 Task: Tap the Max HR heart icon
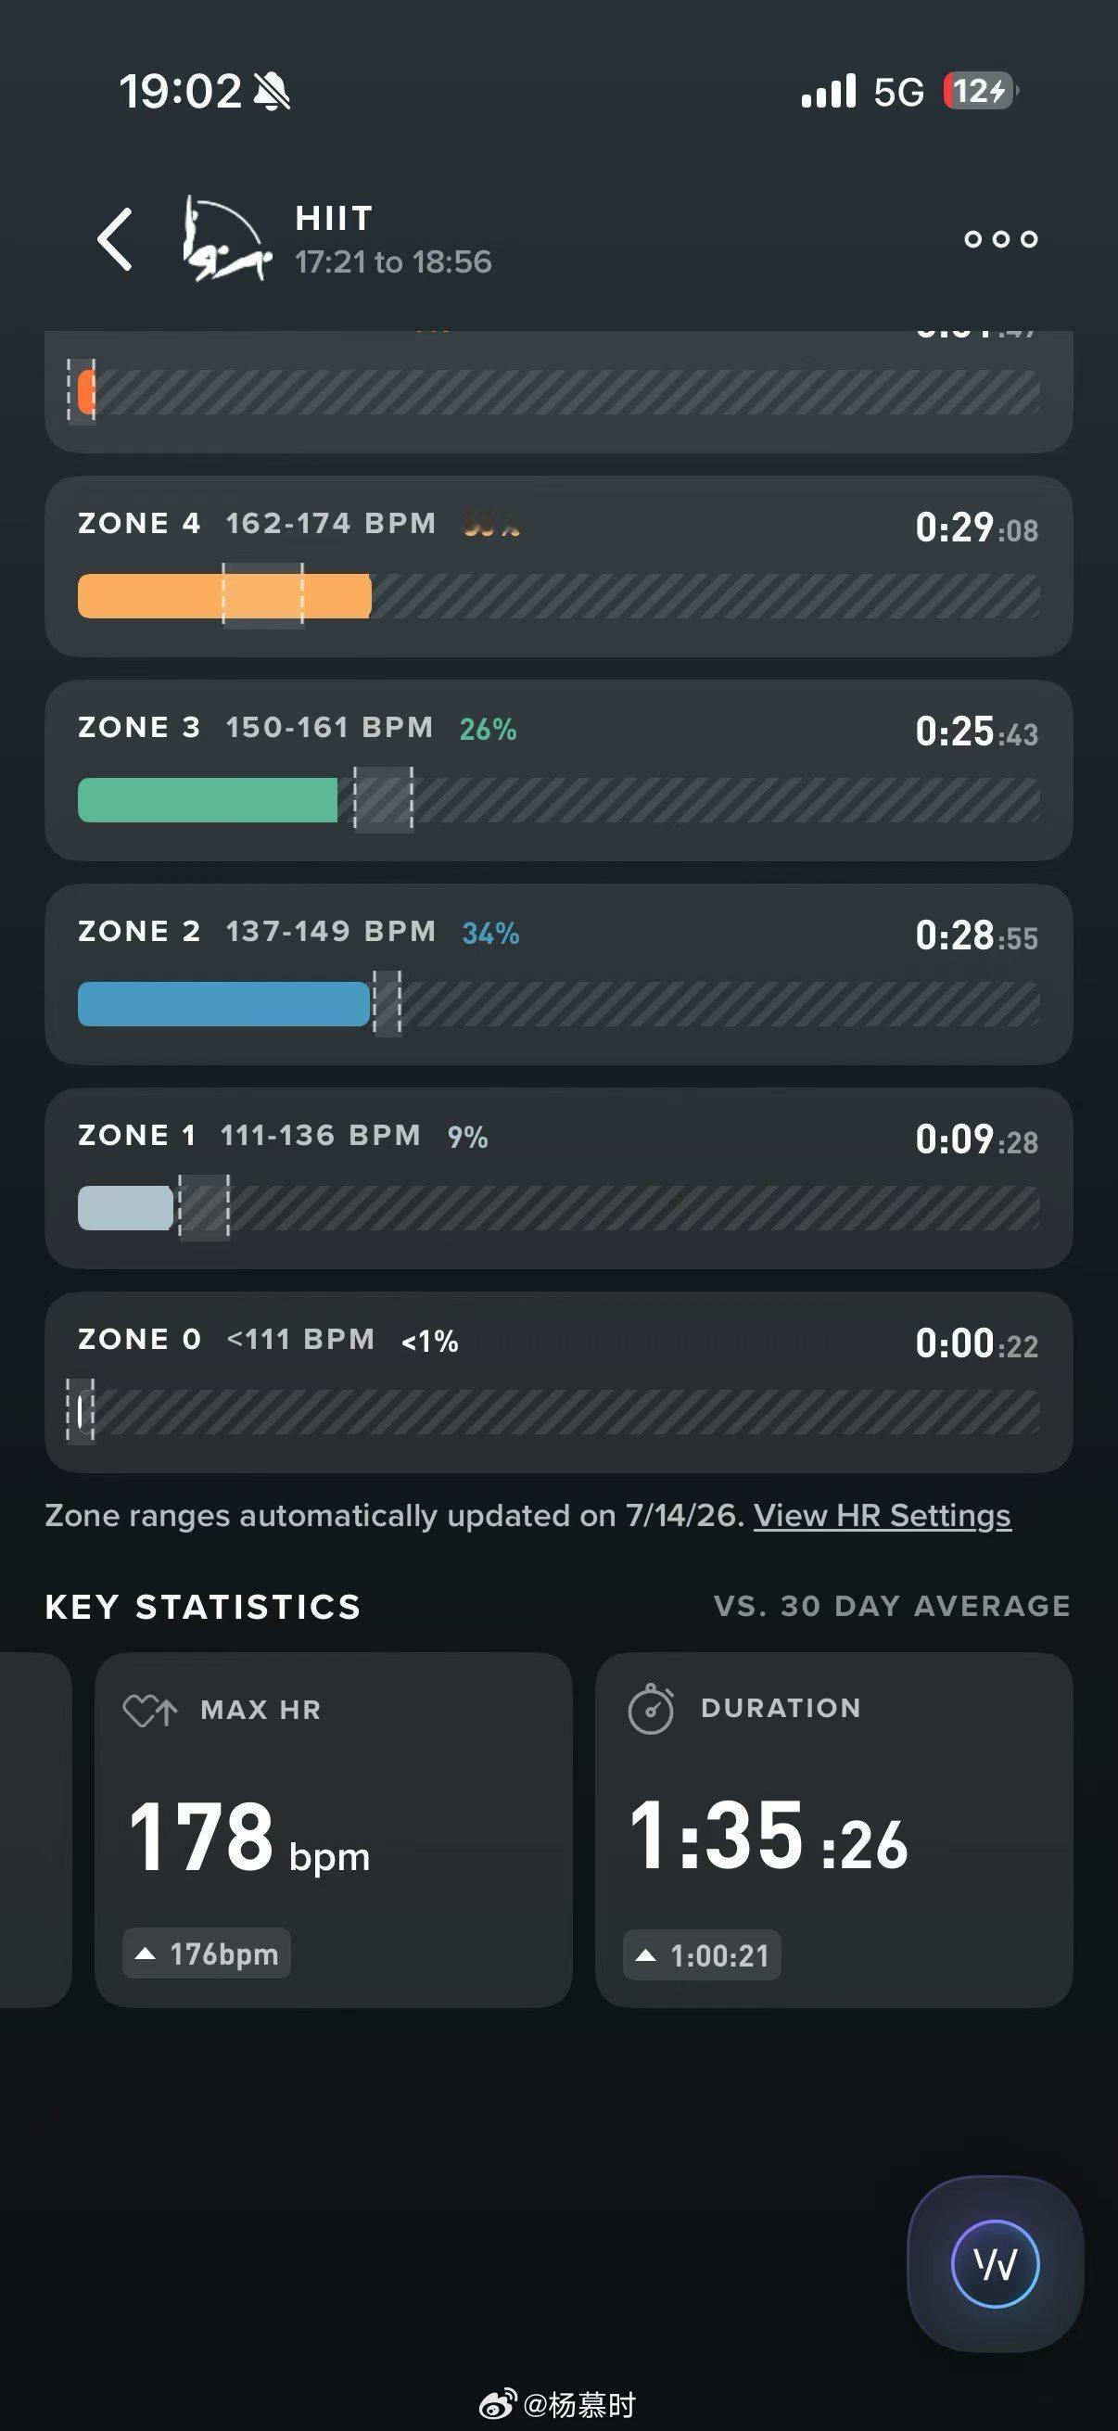coord(150,1710)
